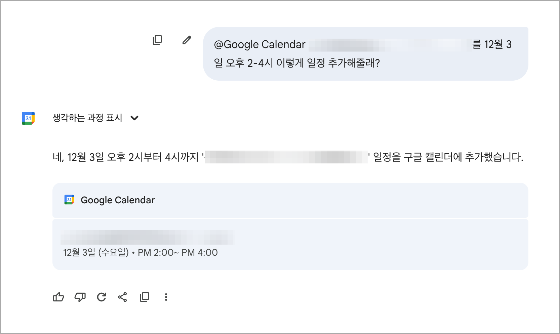Click the user prompt text 일정 추가해줄래?

[343, 63]
